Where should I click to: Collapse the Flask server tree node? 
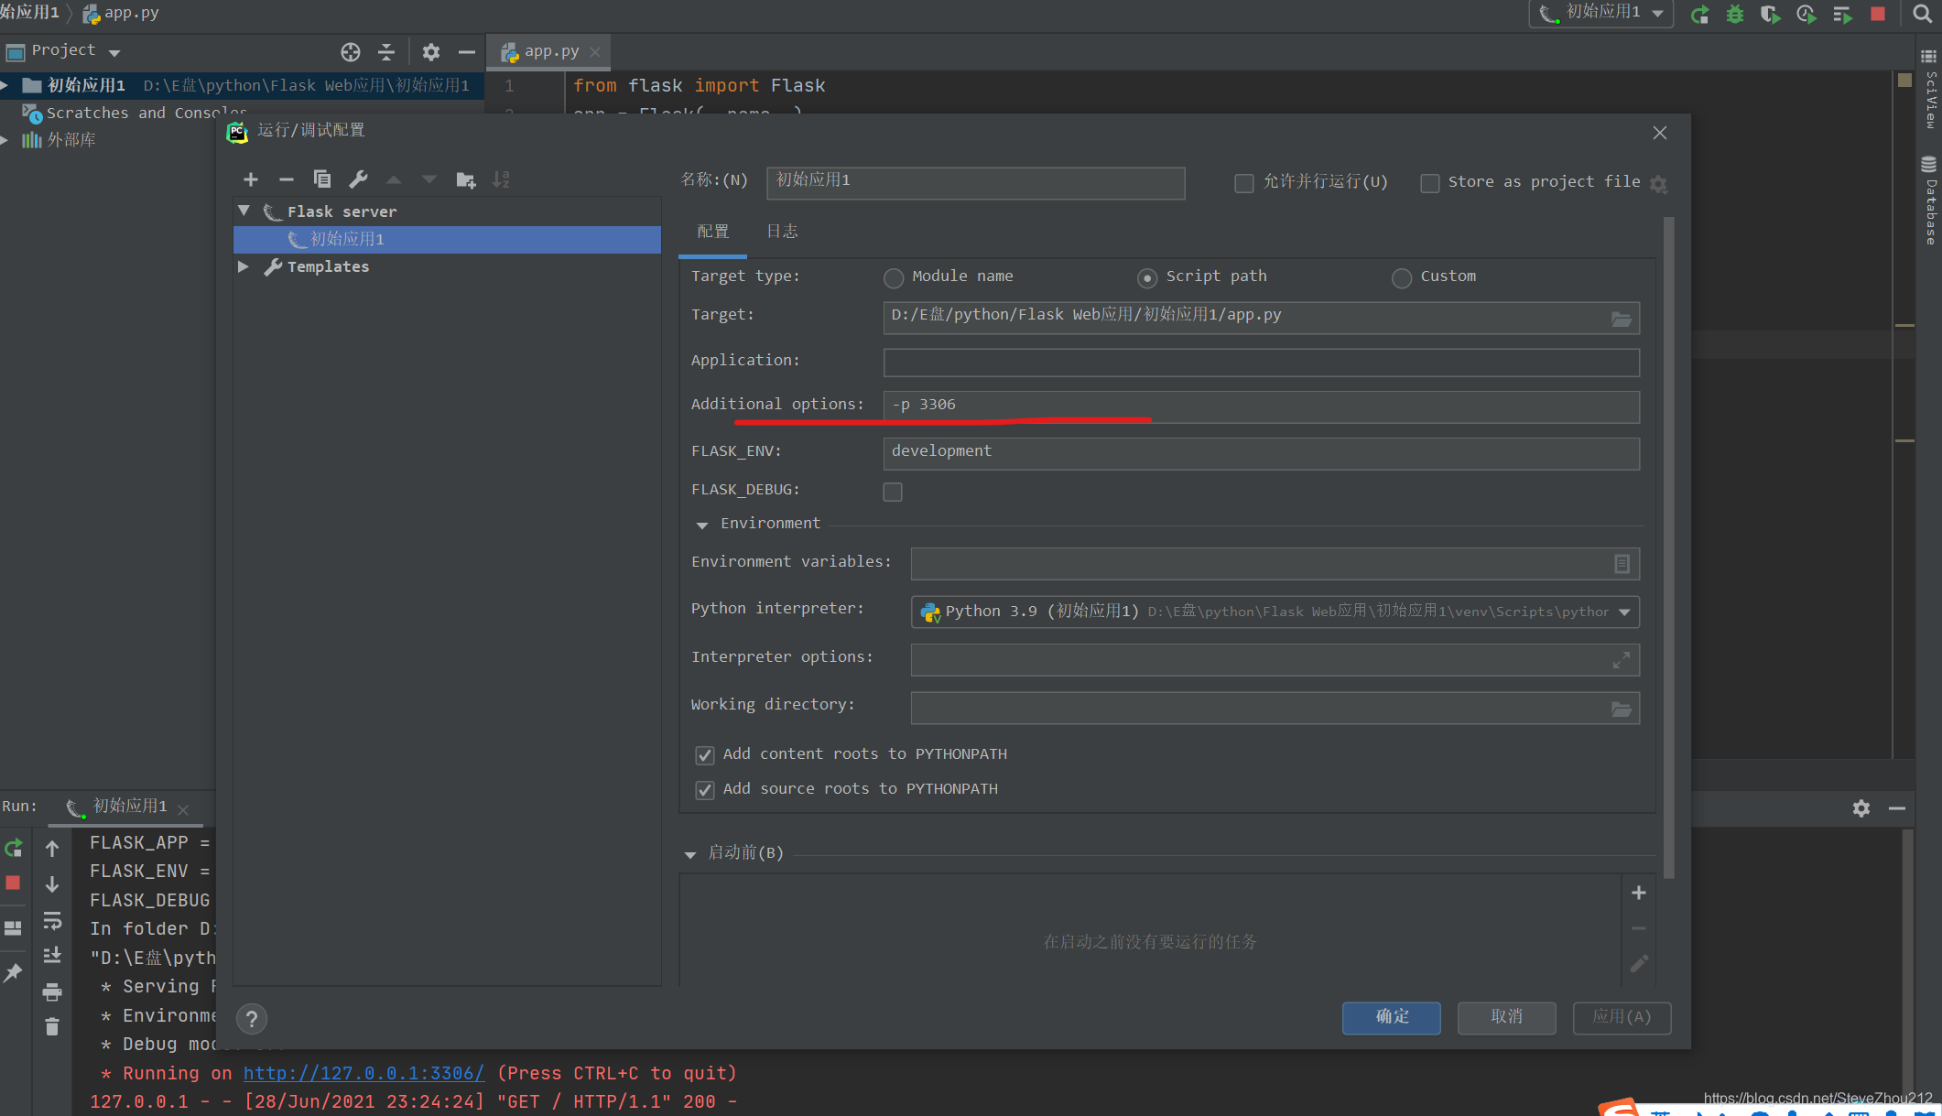[244, 211]
